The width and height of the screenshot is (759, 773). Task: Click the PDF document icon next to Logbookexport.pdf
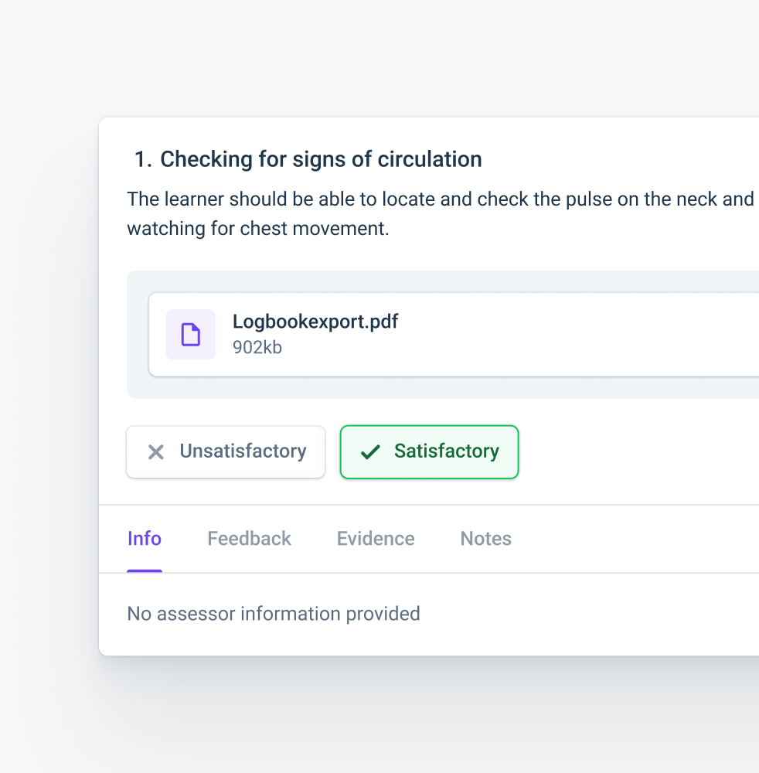tap(190, 334)
